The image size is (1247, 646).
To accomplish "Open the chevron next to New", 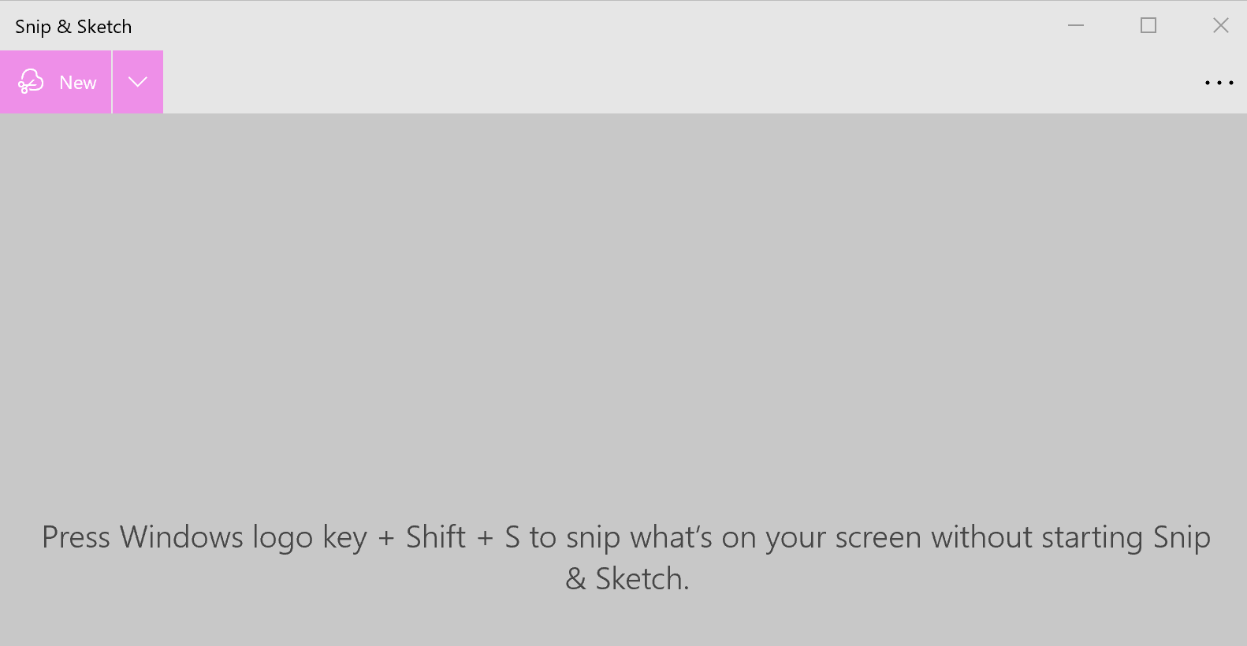I will click(x=138, y=82).
